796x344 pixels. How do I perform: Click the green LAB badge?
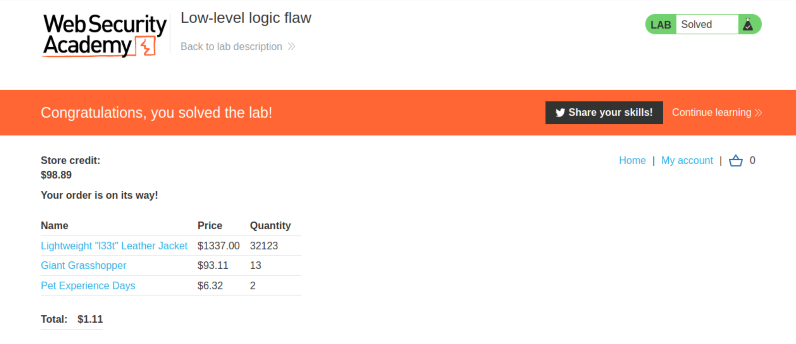tap(661, 24)
